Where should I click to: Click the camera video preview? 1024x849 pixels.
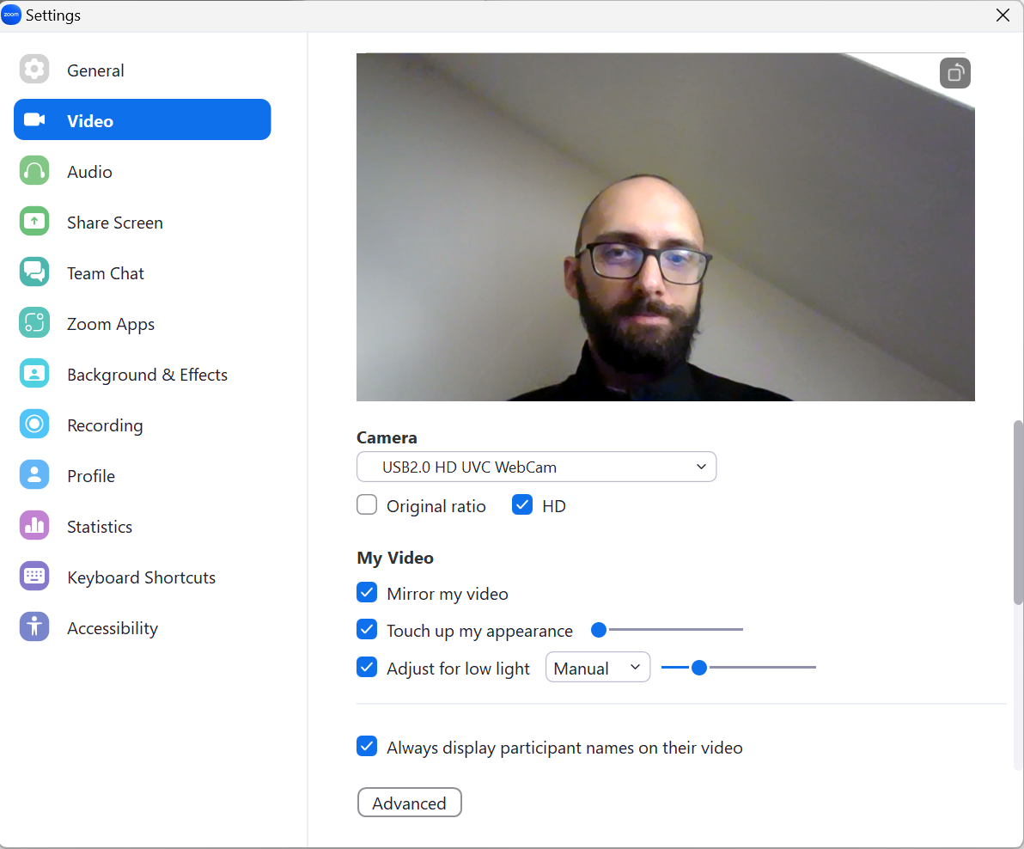click(666, 227)
